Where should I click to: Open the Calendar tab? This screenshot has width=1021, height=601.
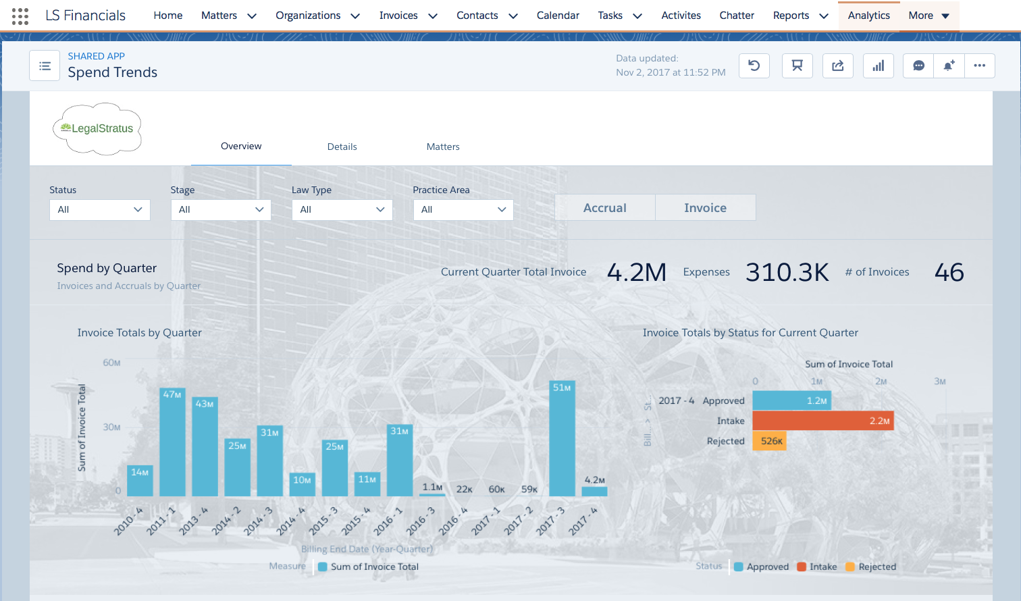(x=558, y=16)
